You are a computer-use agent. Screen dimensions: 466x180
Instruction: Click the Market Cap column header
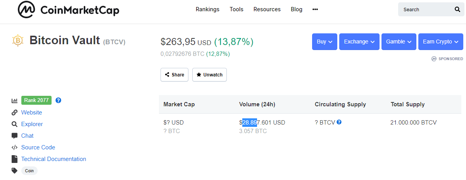pos(179,104)
